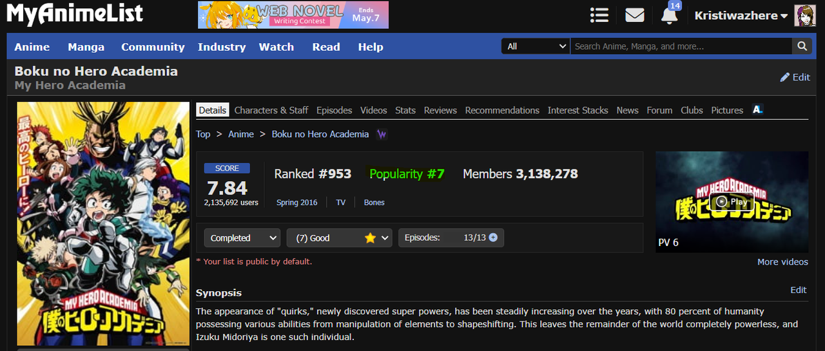
Task: Click Boku no Hero Academia breadcrumb link
Action: [x=320, y=134]
